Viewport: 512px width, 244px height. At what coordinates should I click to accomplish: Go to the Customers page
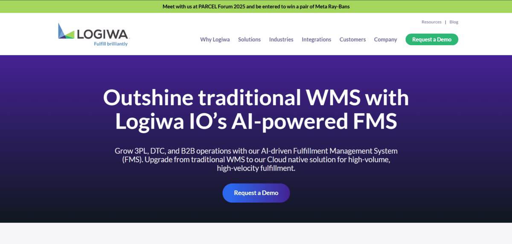352,40
